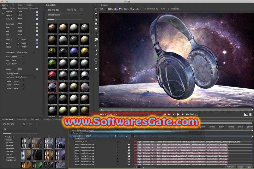Open the FX Browser button

[230, 167]
